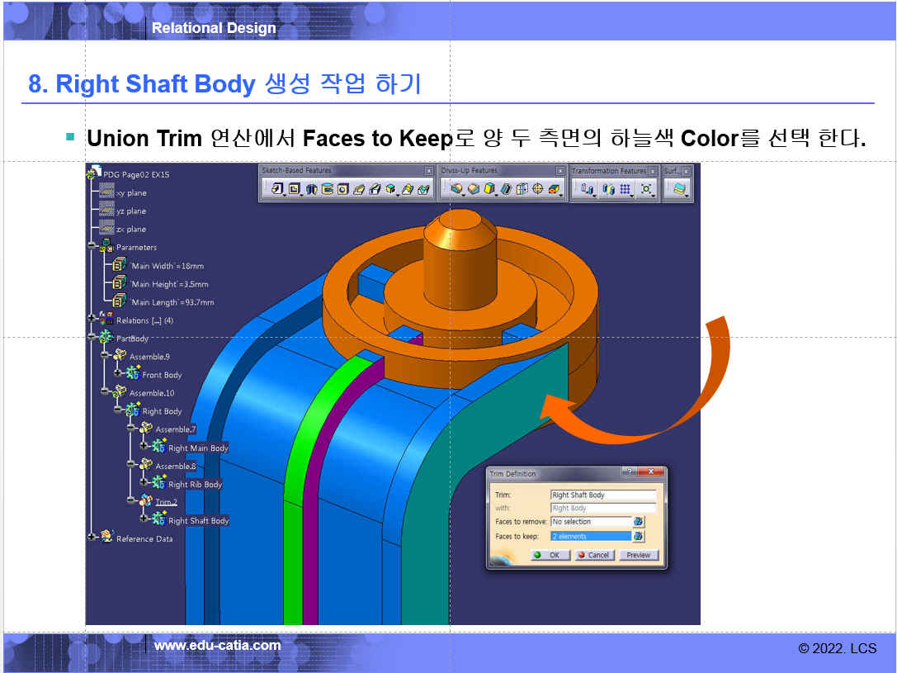Collapse the Parameters node in the tree
897x673 pixels.
point(92,247)
